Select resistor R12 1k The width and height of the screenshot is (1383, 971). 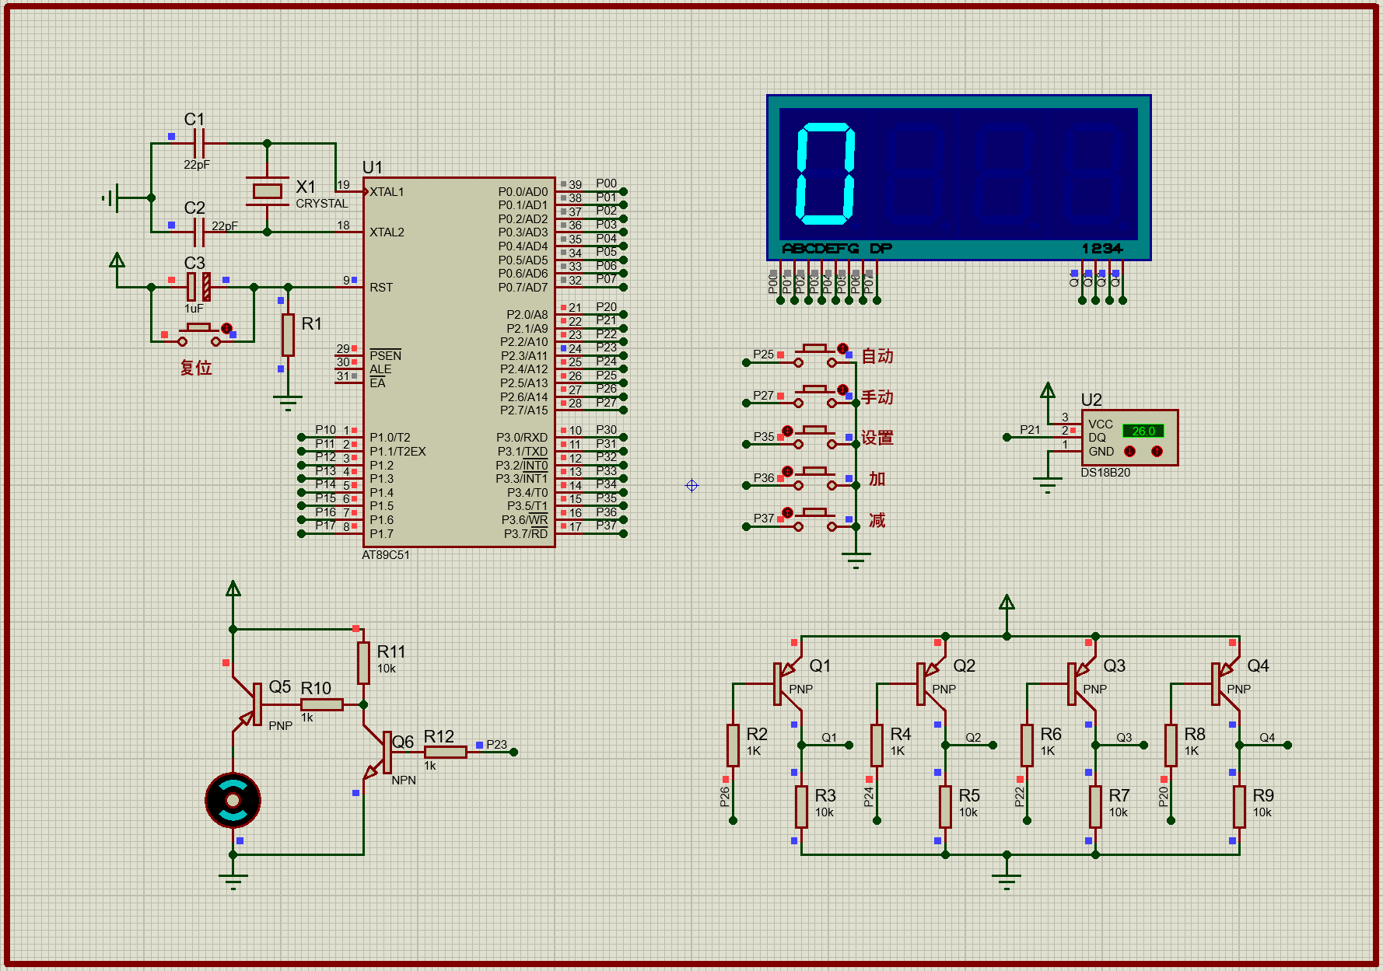tap(445, 752)
